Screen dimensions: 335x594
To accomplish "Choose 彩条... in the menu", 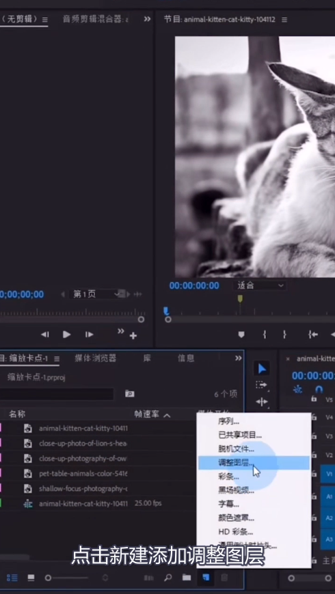I will [x=254, y=477].
